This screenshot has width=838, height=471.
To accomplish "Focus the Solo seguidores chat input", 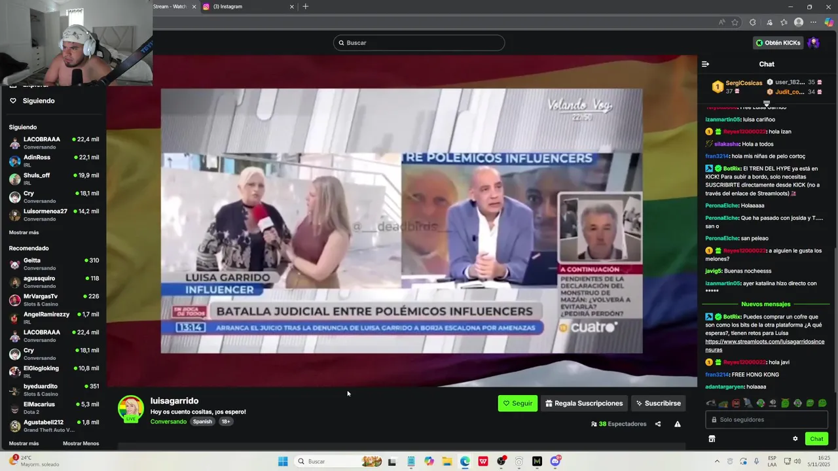I will click(767, 419).
